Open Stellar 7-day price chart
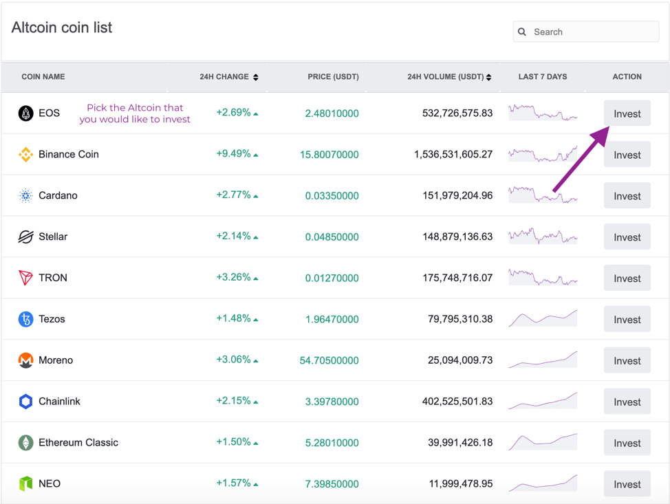 [543, 236]
